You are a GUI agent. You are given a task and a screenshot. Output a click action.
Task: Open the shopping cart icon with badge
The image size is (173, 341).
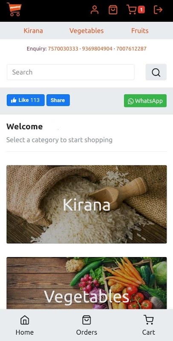136,10
